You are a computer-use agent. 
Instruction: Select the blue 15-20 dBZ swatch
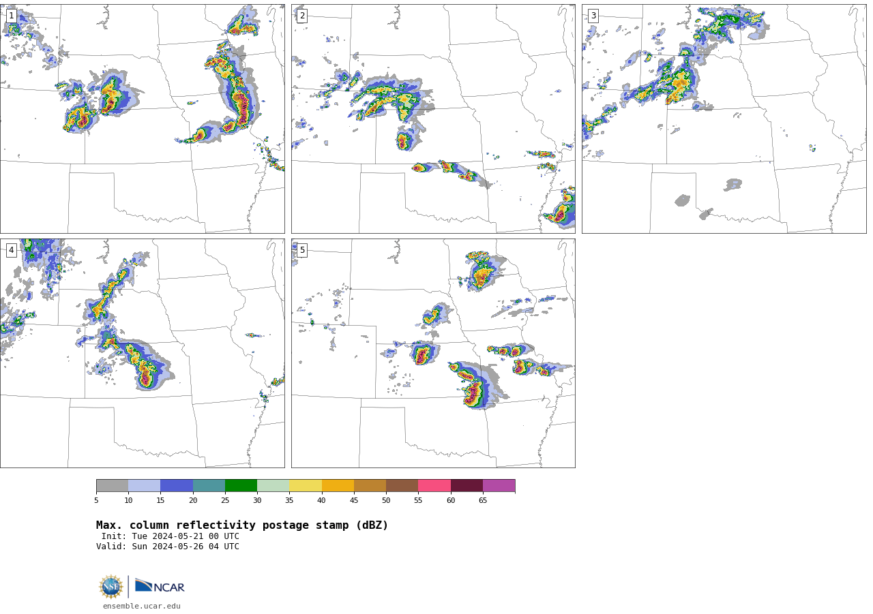[177, 486]
